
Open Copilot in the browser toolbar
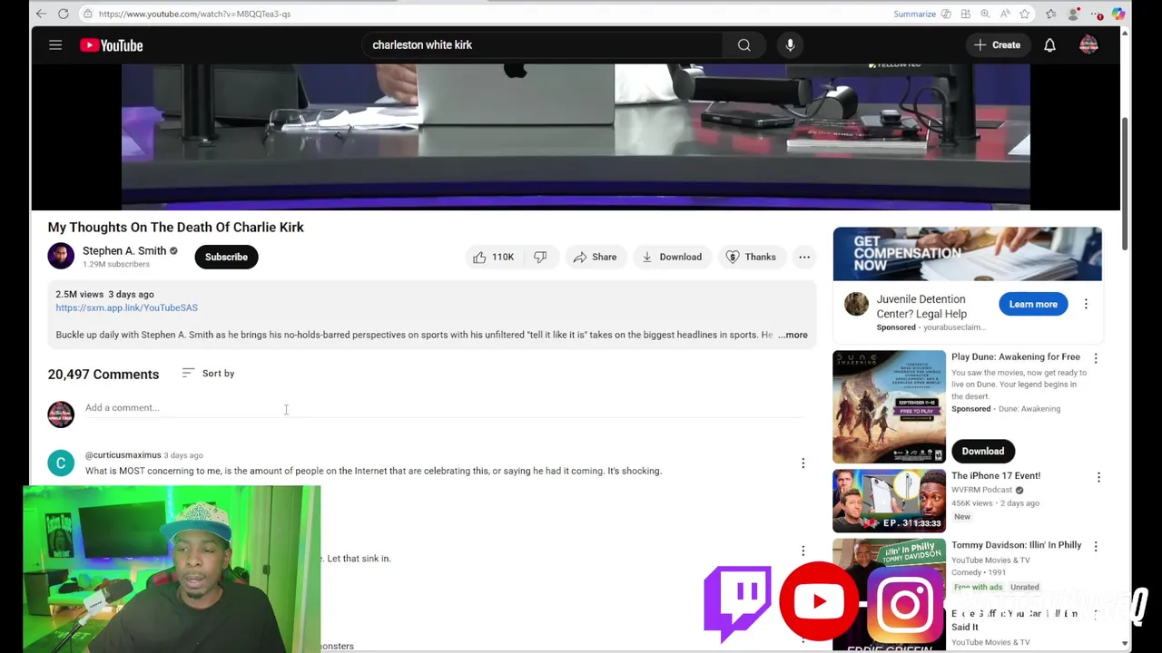1118,14
